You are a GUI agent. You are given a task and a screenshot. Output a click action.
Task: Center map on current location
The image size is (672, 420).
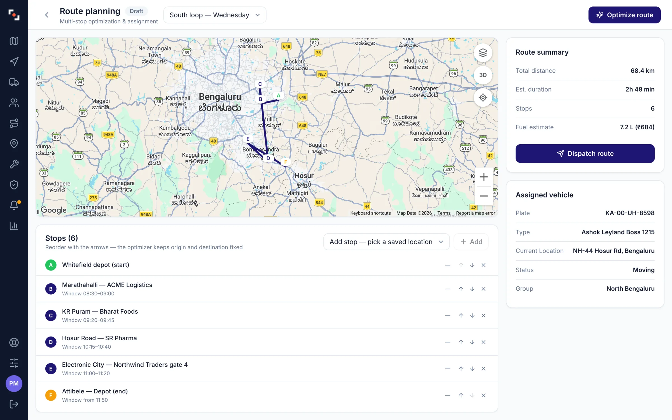483,97
